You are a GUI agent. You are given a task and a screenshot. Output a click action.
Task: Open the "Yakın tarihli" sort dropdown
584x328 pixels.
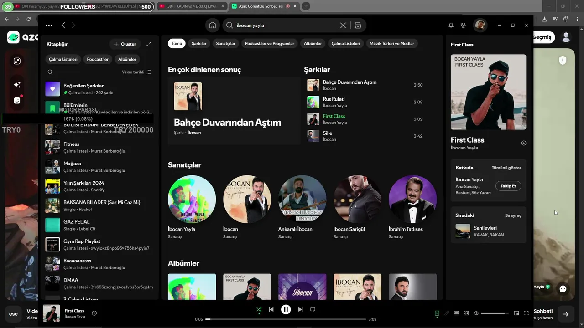pyautogui.click(x=136, y=72)
